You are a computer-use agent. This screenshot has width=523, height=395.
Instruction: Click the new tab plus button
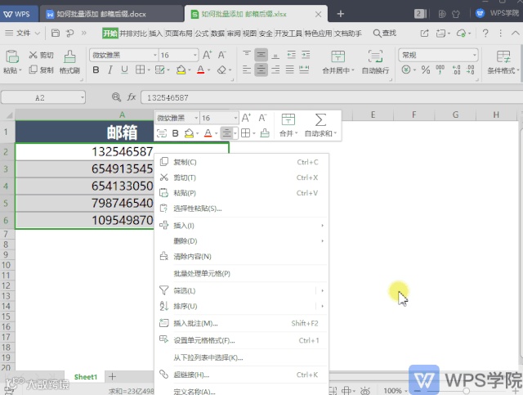point(340,14)
